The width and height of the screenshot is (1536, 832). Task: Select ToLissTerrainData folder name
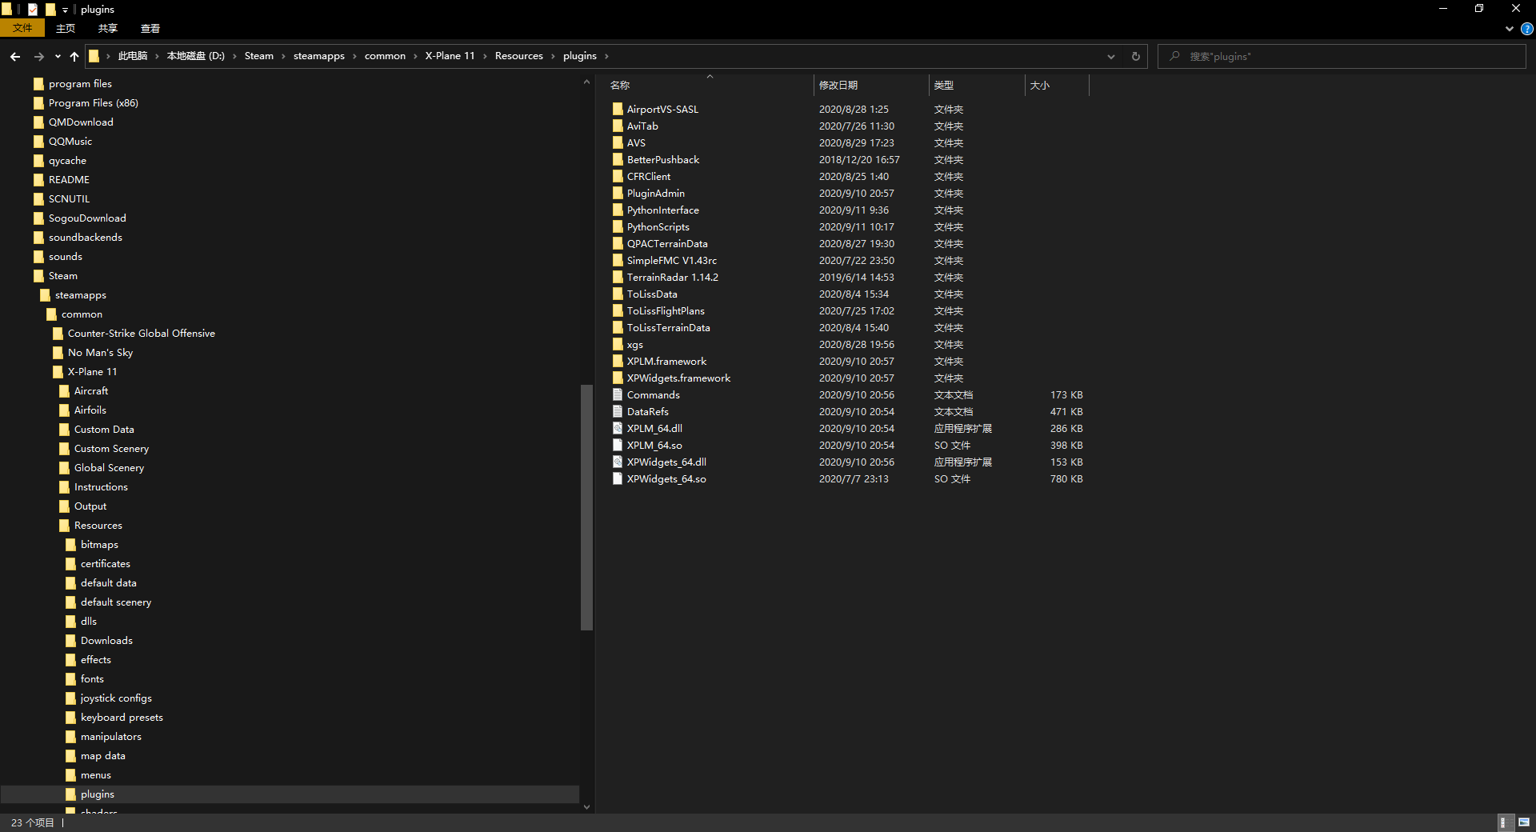pyautogui.click(x=668, y=327)
